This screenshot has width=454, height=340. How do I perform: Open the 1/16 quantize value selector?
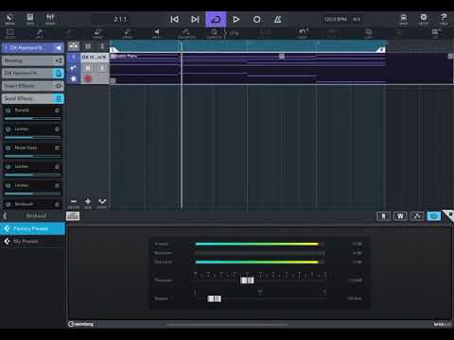[x=234, y=33]
